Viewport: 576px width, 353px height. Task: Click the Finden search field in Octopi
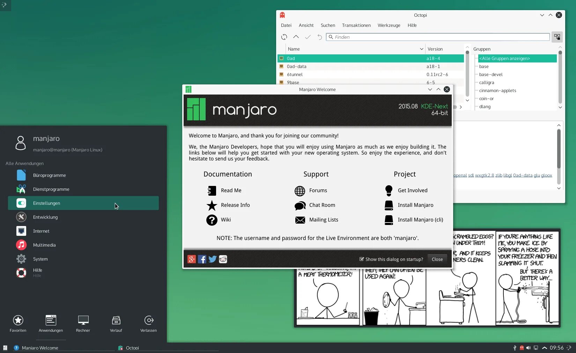[438, 37]
